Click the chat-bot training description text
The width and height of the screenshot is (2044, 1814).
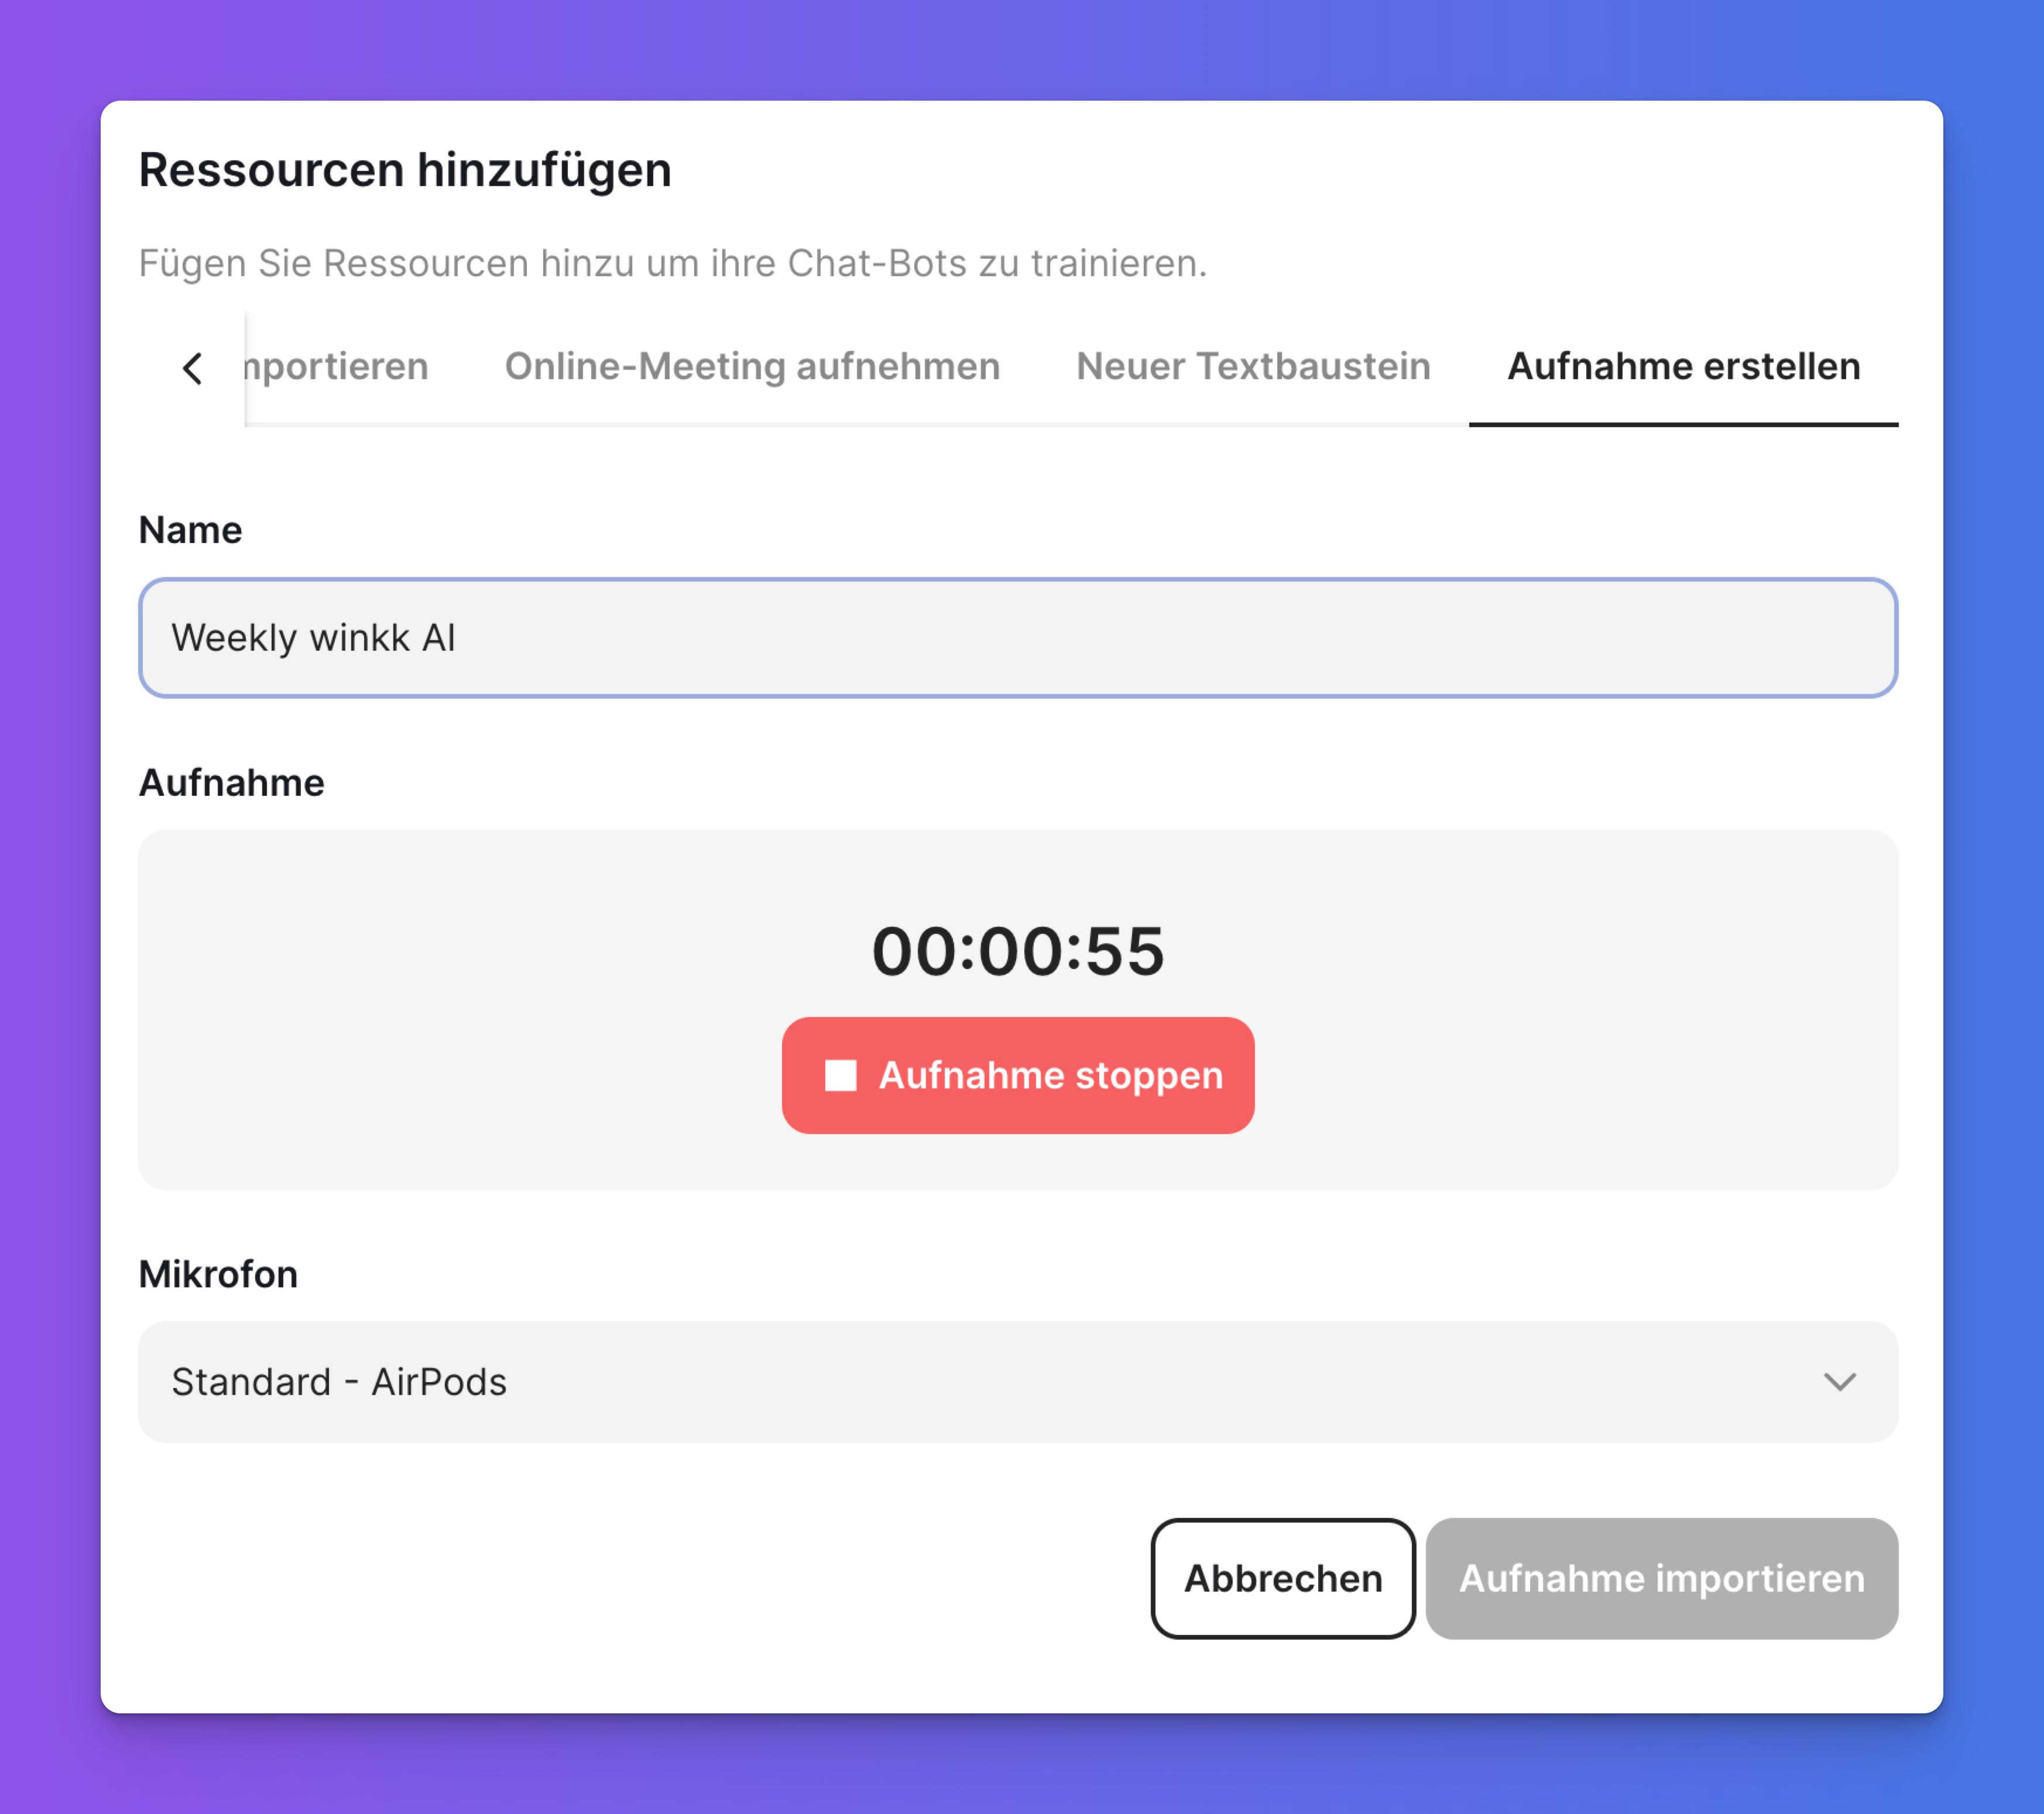coord(672,264)
